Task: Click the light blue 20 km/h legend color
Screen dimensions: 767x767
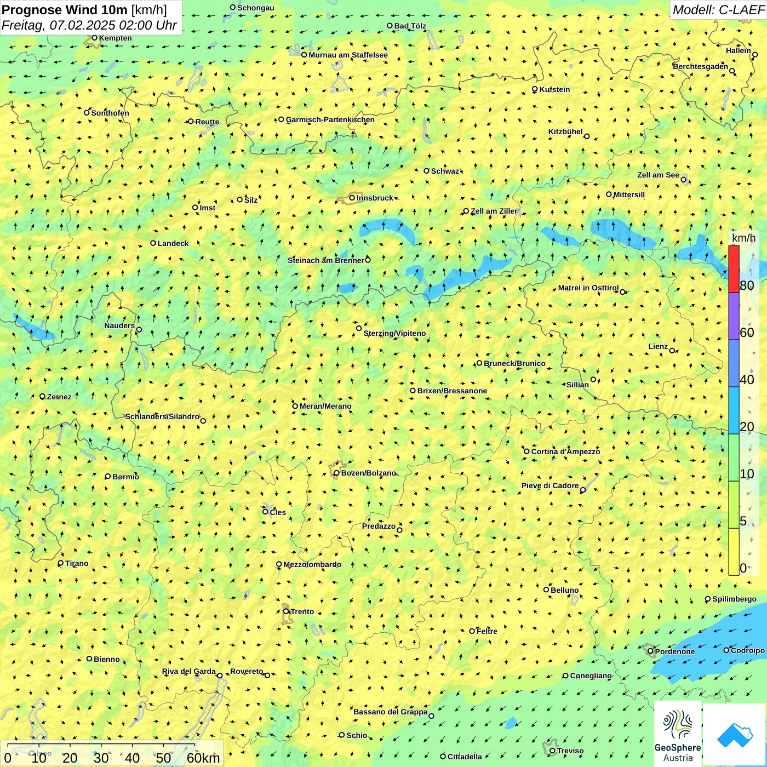Action: [x=734, y=410]
